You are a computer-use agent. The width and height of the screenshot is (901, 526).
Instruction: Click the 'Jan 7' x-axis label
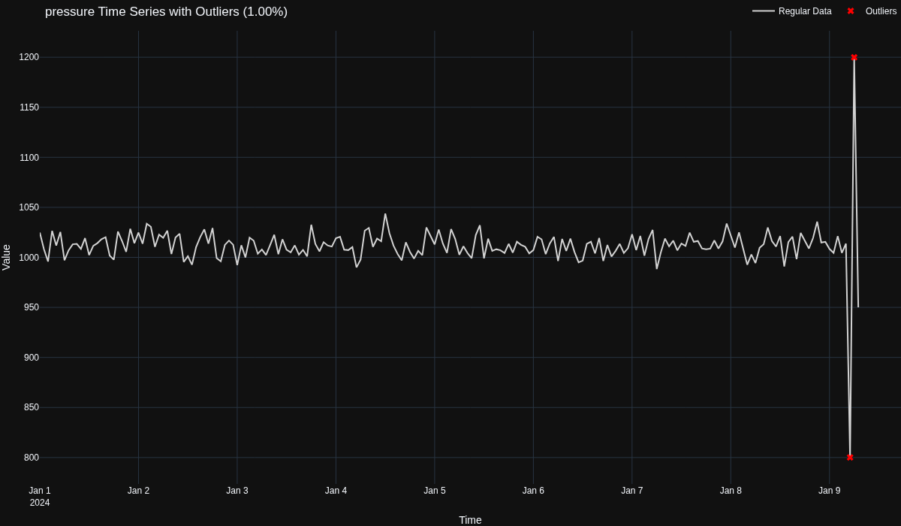click(x=632, y=491)
